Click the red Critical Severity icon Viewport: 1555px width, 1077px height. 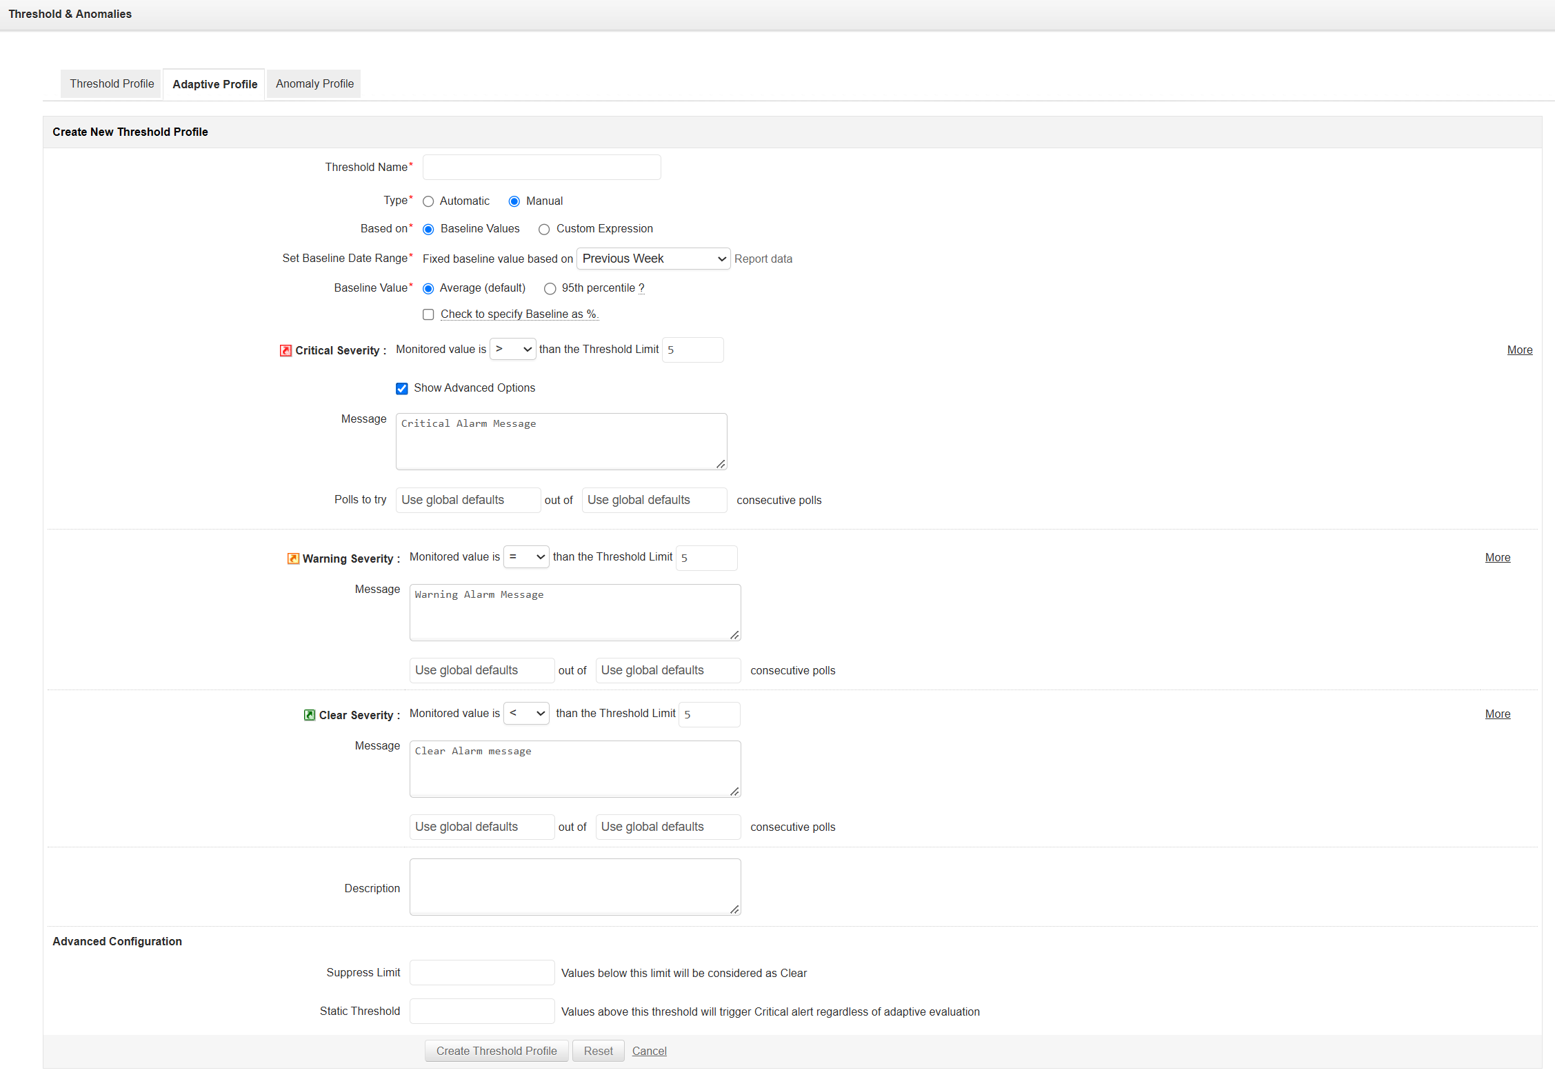coord(285,350)
